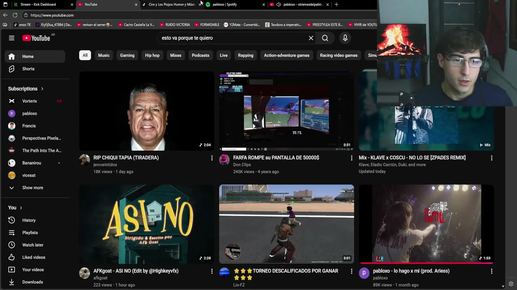Select the Podcasts filter chip
This screenshot has width=517, height=290.
tap(200, 55)
